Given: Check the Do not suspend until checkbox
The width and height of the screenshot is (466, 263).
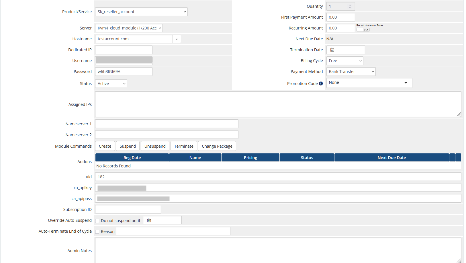Looking at the screenshot, I should point(97,221).
